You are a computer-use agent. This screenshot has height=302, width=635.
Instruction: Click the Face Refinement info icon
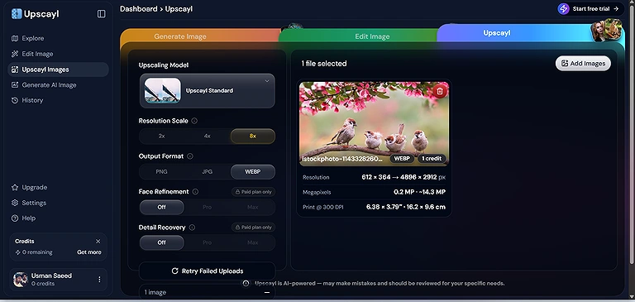pyautogui.click(x=195, y=192)
